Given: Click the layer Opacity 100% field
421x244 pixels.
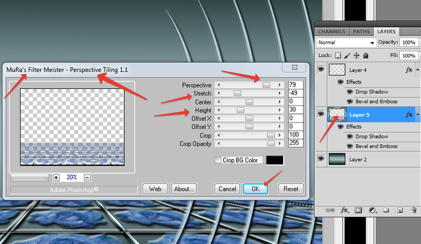Looking at the screenshot, I should (x=409, y=42).
